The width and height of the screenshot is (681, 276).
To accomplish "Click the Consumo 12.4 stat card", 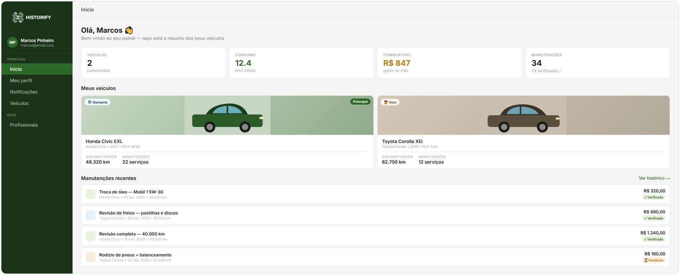I will point(302,63).
